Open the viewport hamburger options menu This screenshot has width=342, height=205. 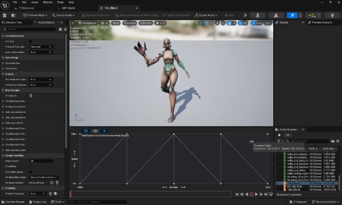73,23
